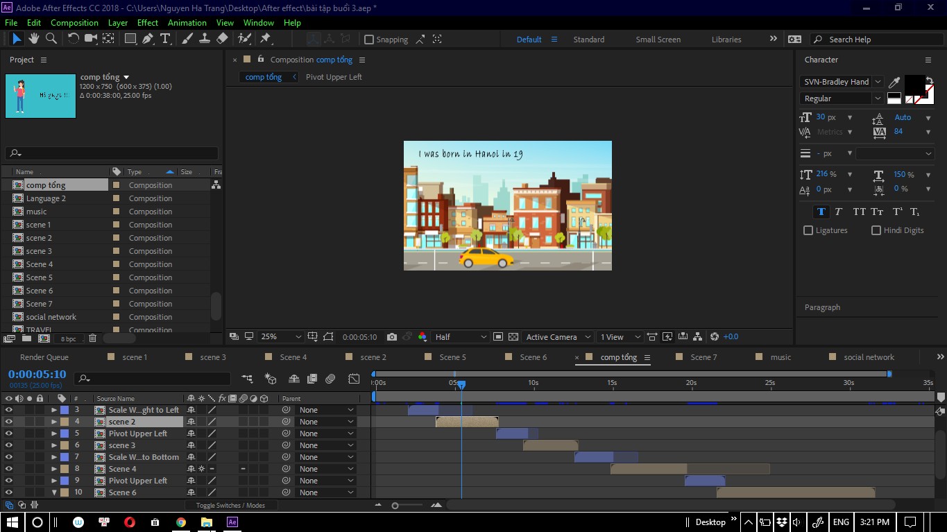The width and height of the screenshot is (947, 532).
Task: Open Adobe After Effects from the taskbar
Action: (232, 522)
